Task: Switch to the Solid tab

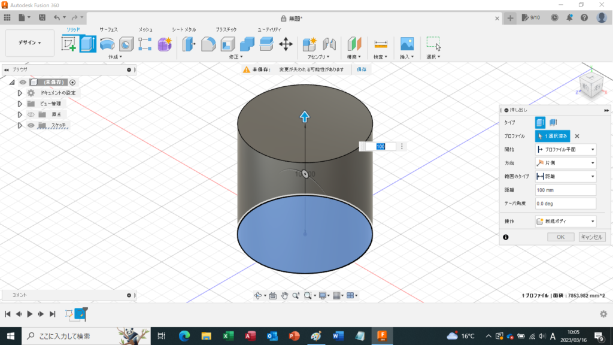Action: [x=73, y=29]
